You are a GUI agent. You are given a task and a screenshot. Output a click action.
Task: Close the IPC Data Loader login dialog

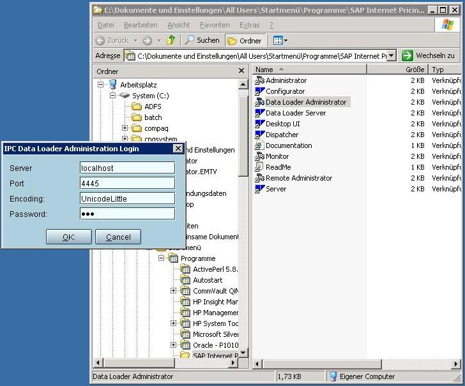178,149
